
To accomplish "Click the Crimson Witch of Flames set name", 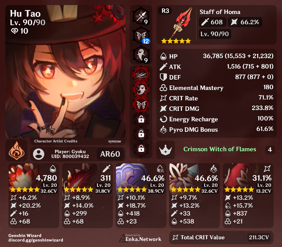I will point(220,149).
